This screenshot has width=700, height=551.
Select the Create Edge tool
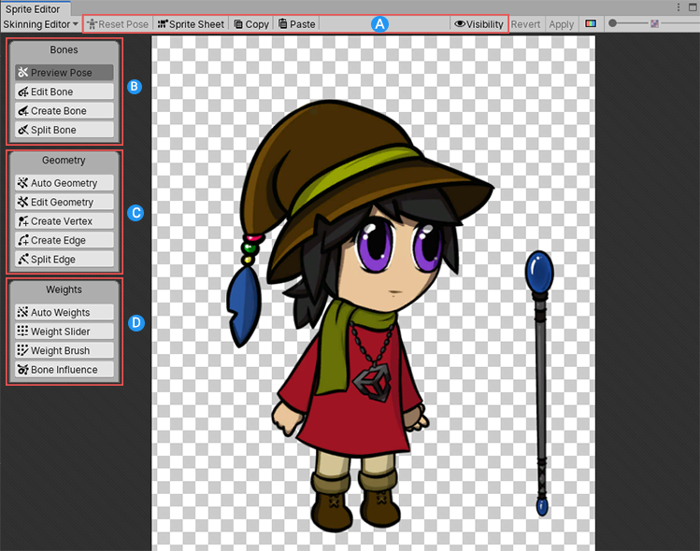[x=64, y=240]
